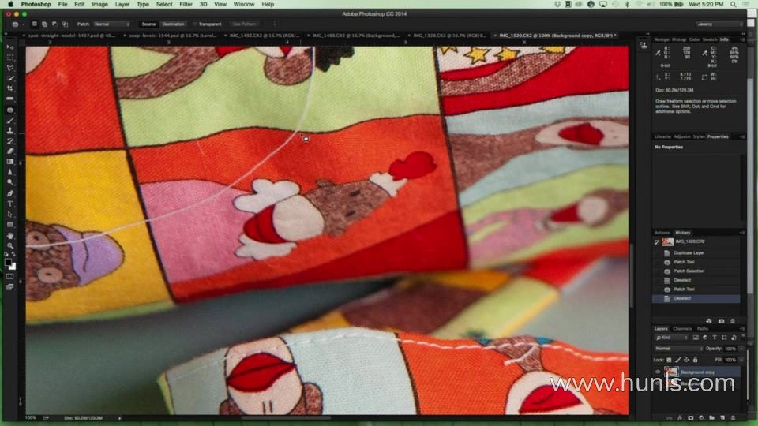Image resolution: width=758 pixels, height=426 pixels.
Task: Toggle lock transparent pixels
Action: click(669, 360)
